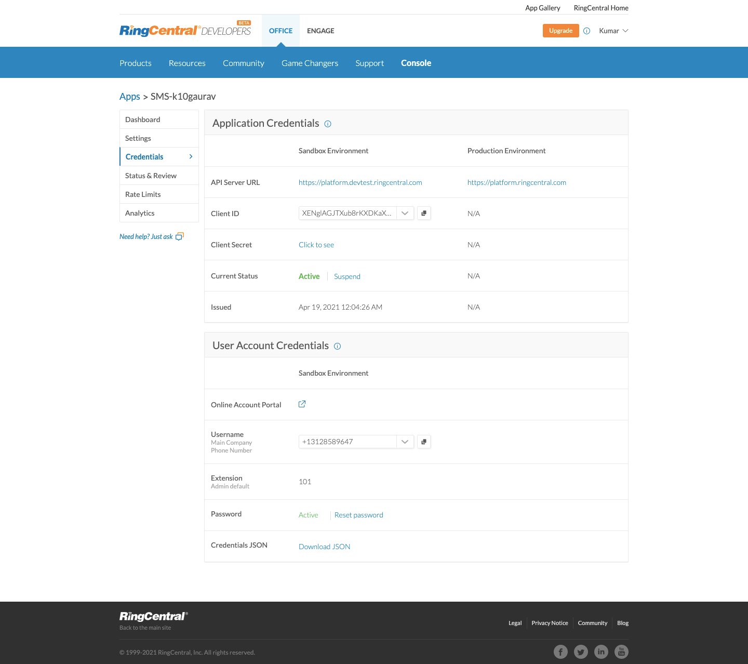Click the Password Active status text
The width and height of the screenshot is (748, 664).
pos(309,515)
